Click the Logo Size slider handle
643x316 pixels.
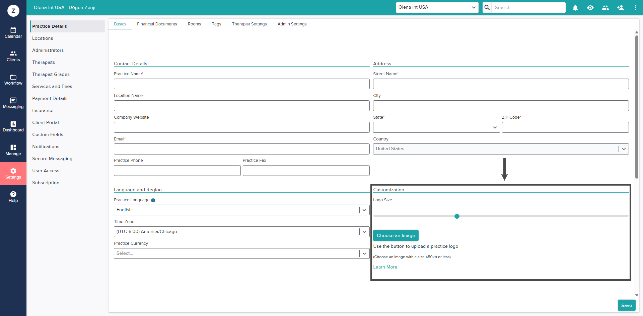coord(457,216)
